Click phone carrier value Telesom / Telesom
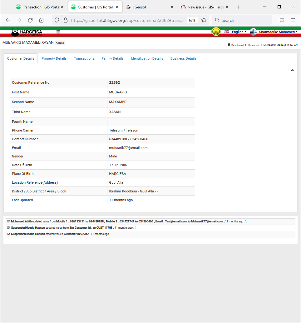Image resolution: width=301 pixels, height=323 pixels. [124, 130]
